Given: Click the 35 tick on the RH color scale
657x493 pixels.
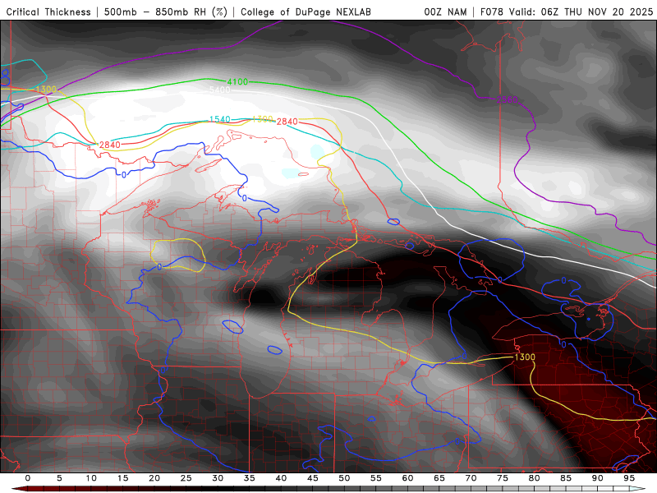Looking at the screenshot, I should pos(250,478).
